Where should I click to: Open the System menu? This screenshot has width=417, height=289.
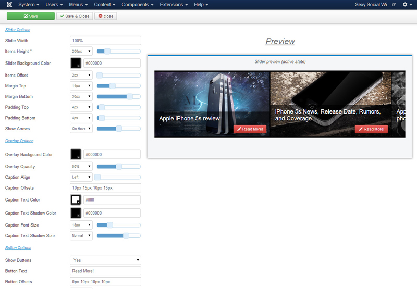29,5
